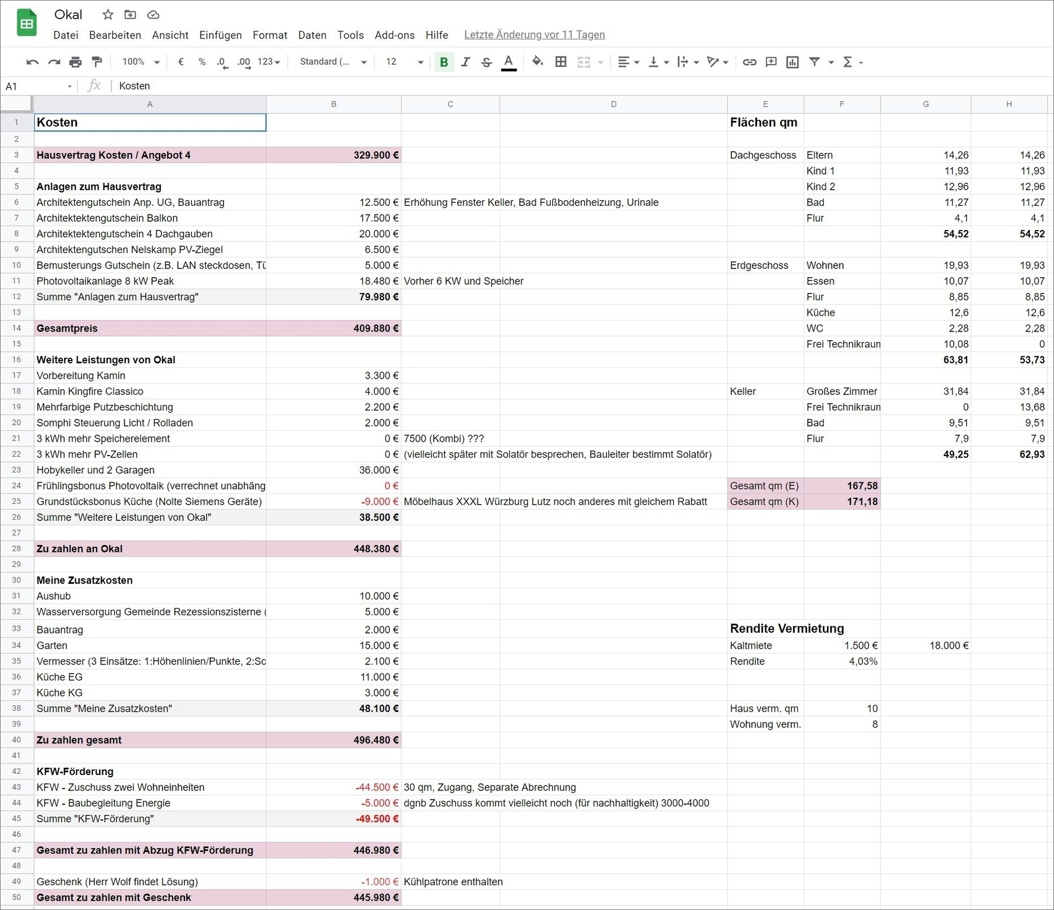Image resolution: width=1054 pixels, height=910 pixels.
Task: Toggle strikethrough formatting
Action: 486,62
